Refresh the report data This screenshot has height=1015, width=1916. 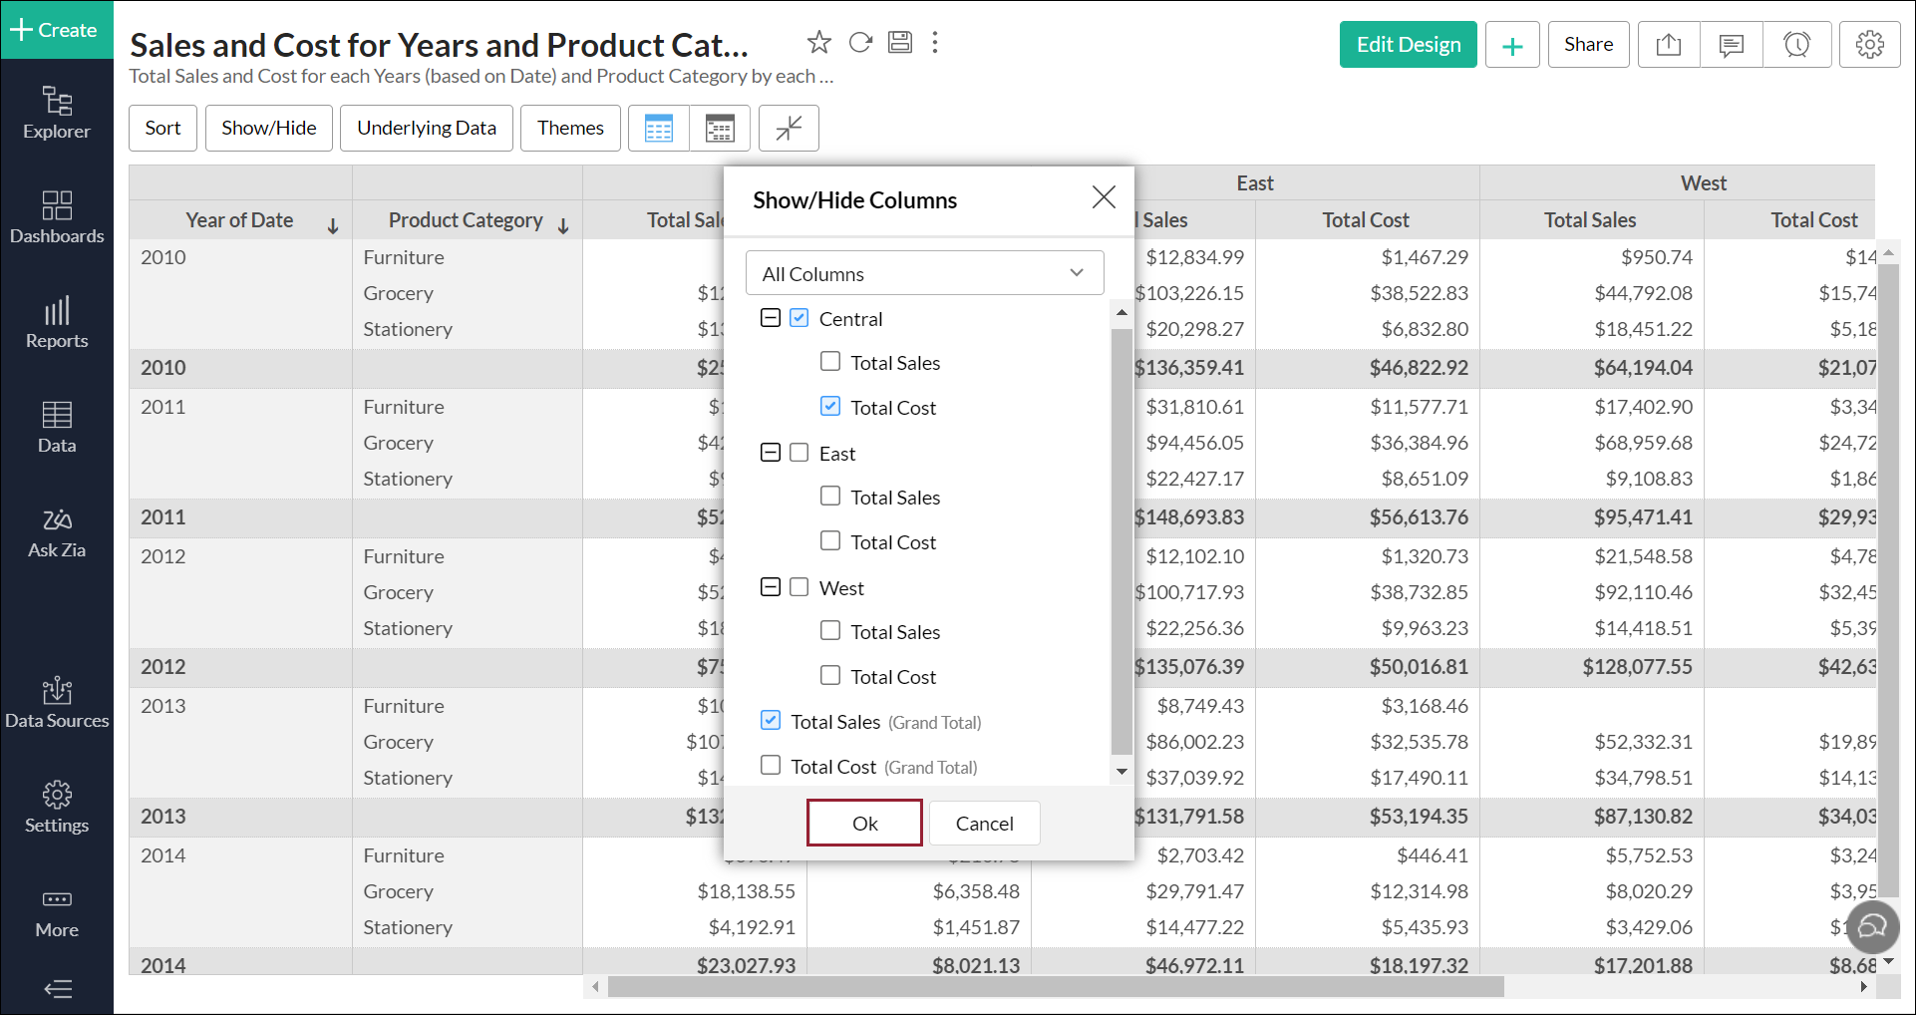859,42
